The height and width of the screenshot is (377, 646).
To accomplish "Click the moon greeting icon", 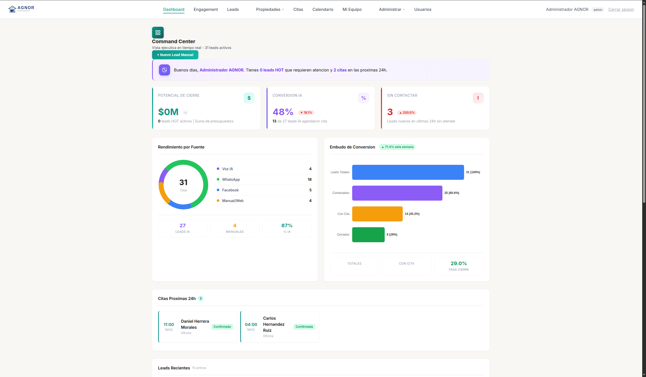I will 164,70.
